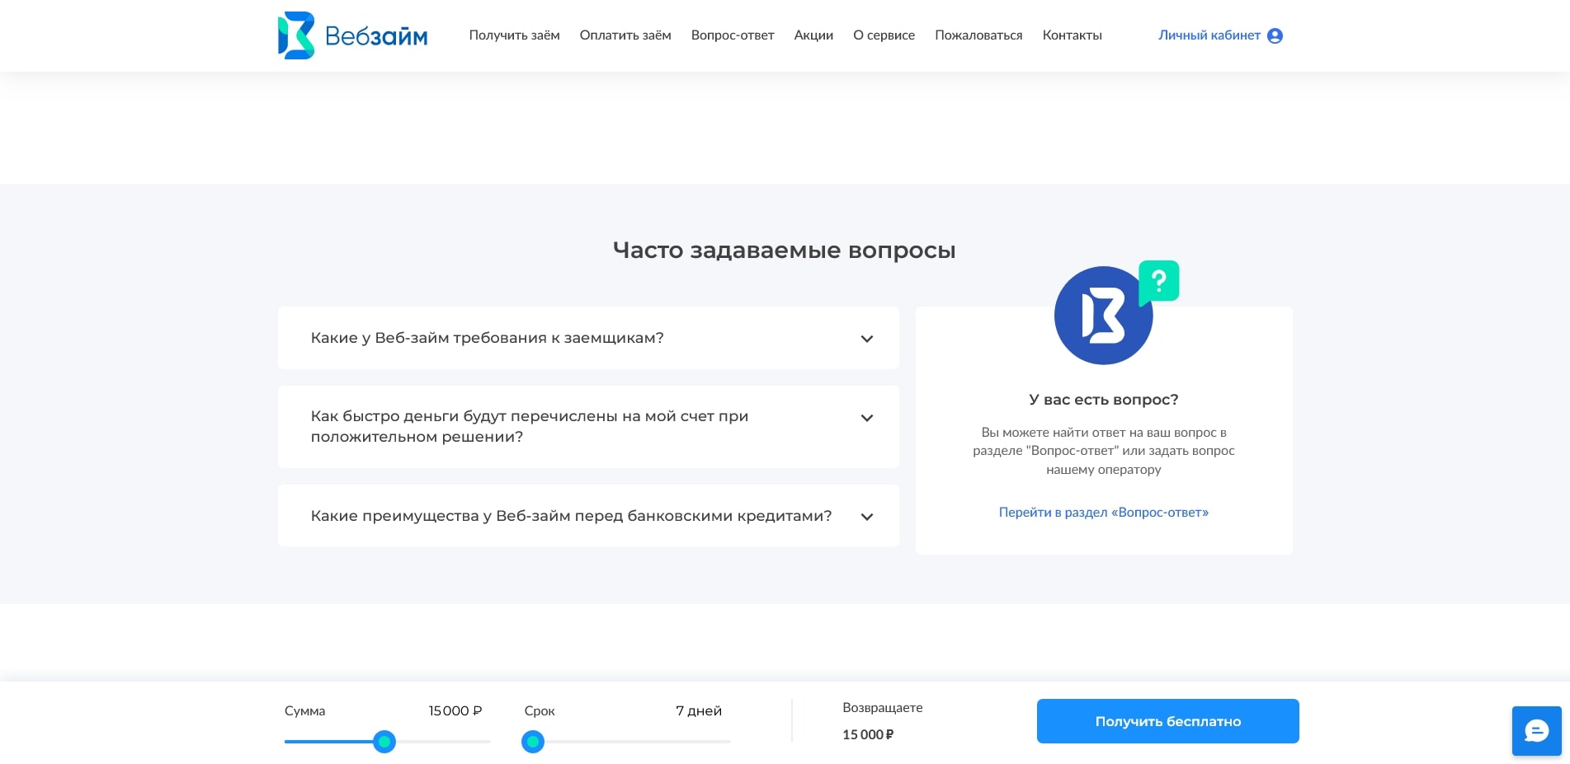This screenshot has width=1570, height=764.
Task: Open the Оплатить заём menu item
Action: (625, 35)
